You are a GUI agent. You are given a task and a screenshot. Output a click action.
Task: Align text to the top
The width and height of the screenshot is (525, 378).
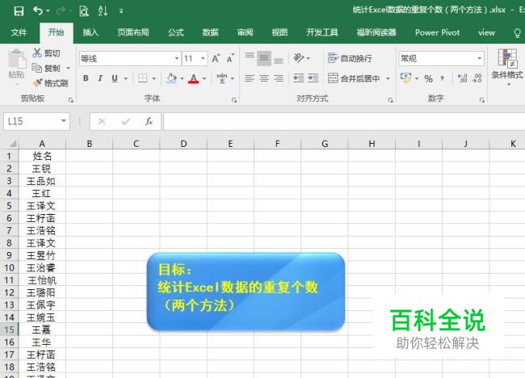click(250, 58)
